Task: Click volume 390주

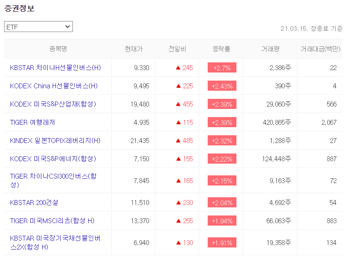Action: click(x=283, y=86)
